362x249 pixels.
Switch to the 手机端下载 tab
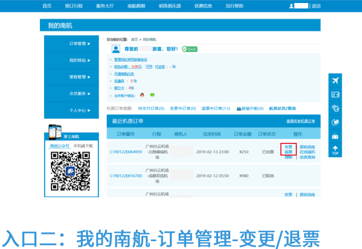tap(83, 146)
